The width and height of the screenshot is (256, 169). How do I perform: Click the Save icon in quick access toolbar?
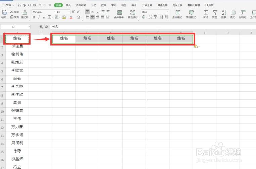coord(19,5)
